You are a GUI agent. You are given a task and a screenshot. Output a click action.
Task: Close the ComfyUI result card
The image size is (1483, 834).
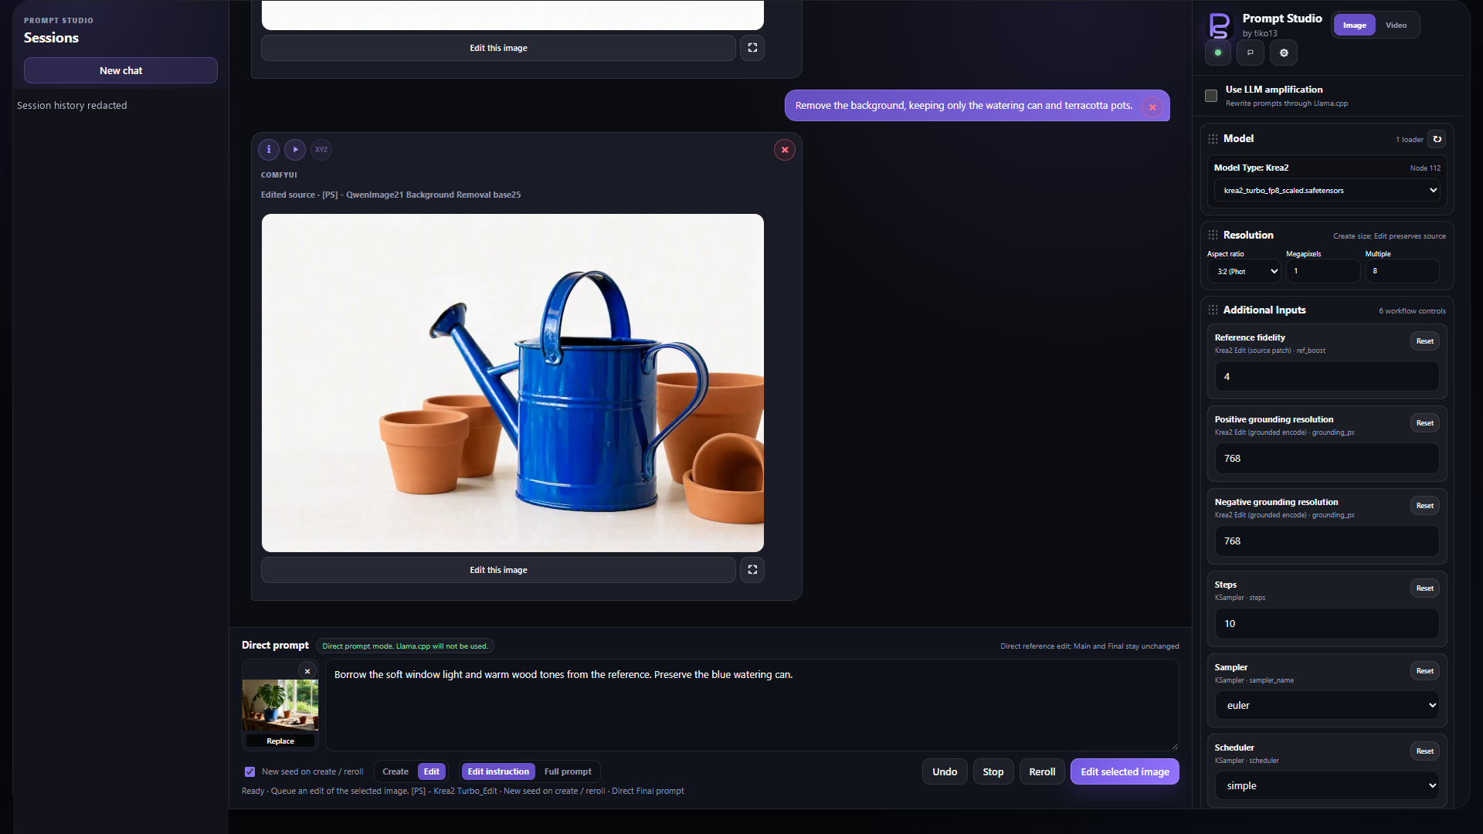tap(785, 150)
